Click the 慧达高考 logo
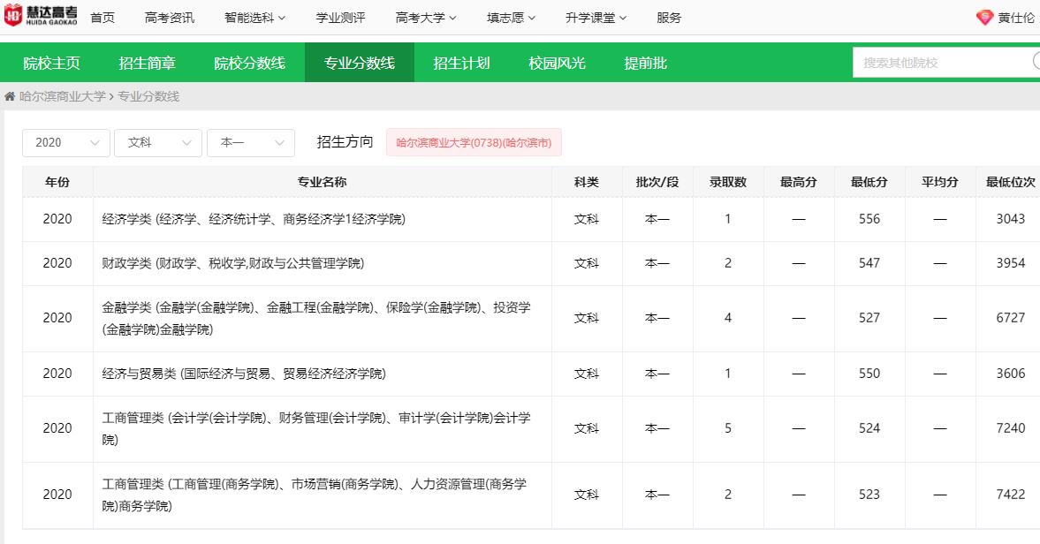The width and height of the screenshot is (1040, 544). point(40,17)
